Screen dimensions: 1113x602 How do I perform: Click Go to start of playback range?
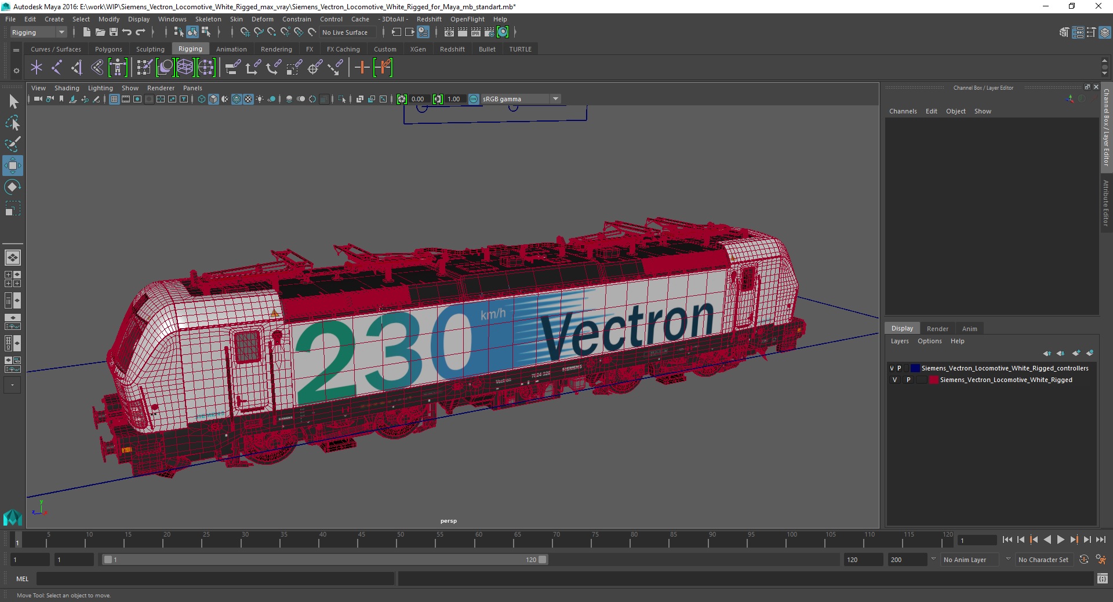coord(1007,539)
